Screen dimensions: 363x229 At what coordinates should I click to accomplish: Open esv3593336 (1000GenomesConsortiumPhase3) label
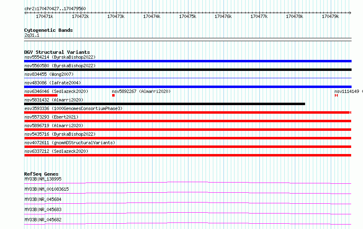(x=73, y=108)
